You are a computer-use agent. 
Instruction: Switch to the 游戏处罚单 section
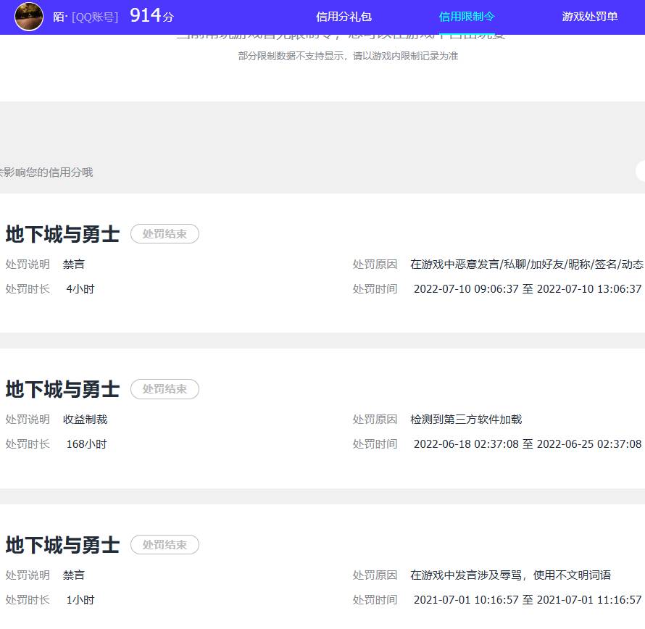coord(588,16)
